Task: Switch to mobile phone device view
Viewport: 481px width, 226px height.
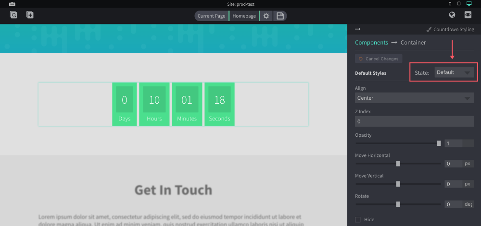Action: coord(450,4)
